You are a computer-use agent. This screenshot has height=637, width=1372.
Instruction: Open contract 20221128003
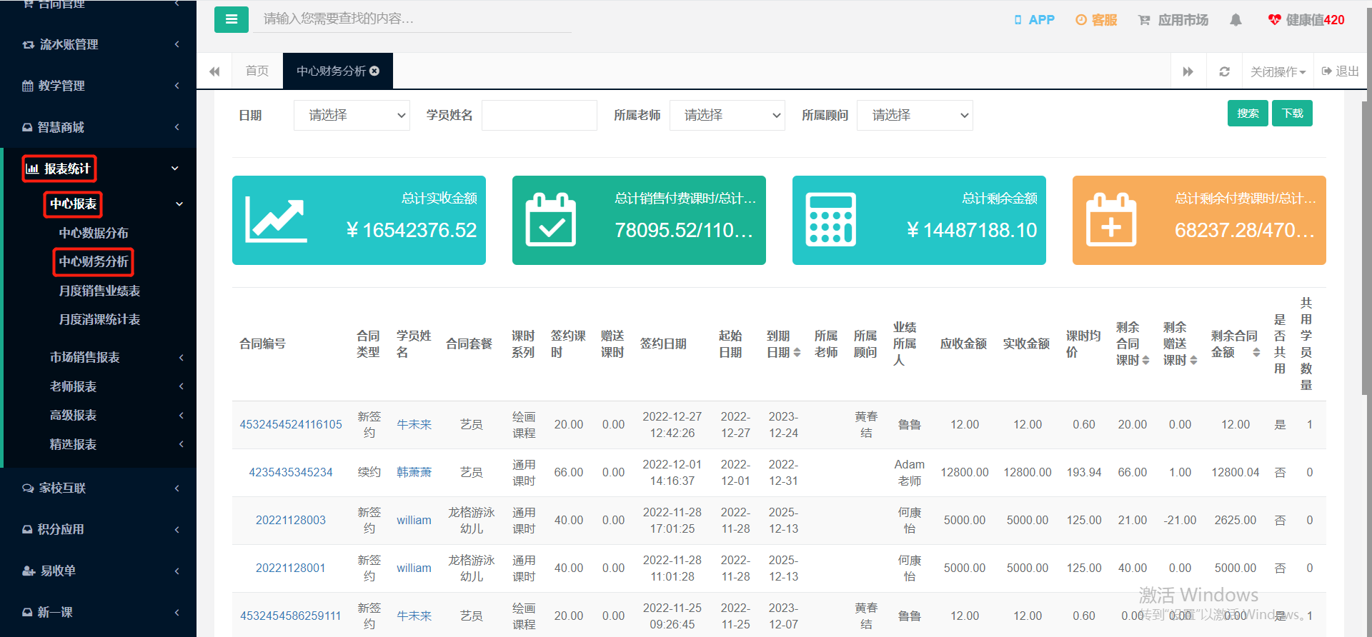pos(291,520)
